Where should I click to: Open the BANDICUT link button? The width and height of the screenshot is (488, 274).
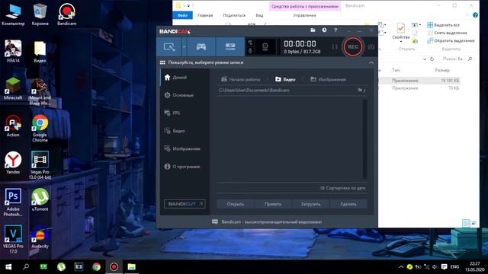click(x=185, y=204)
